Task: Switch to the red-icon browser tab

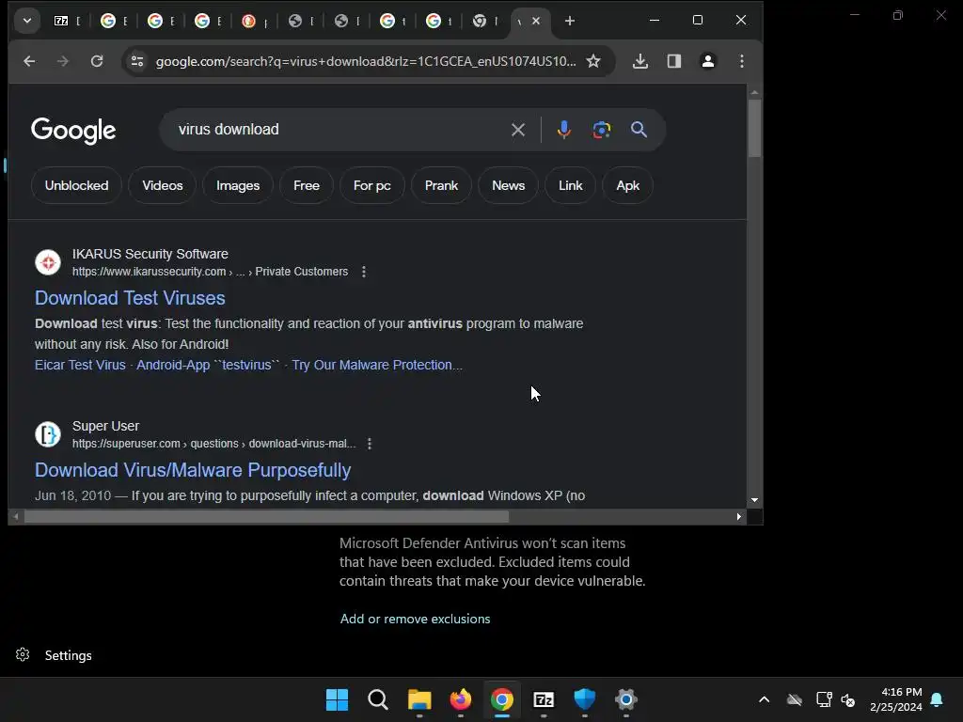Action: [x=256, y=21]
